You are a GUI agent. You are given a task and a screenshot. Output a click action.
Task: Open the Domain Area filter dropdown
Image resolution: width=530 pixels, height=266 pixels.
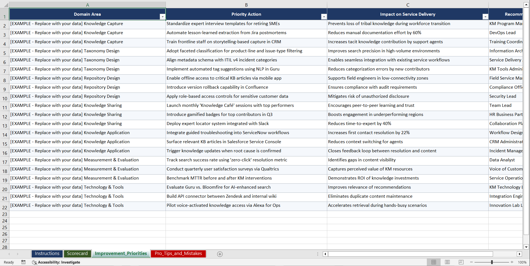coord(163,17)
